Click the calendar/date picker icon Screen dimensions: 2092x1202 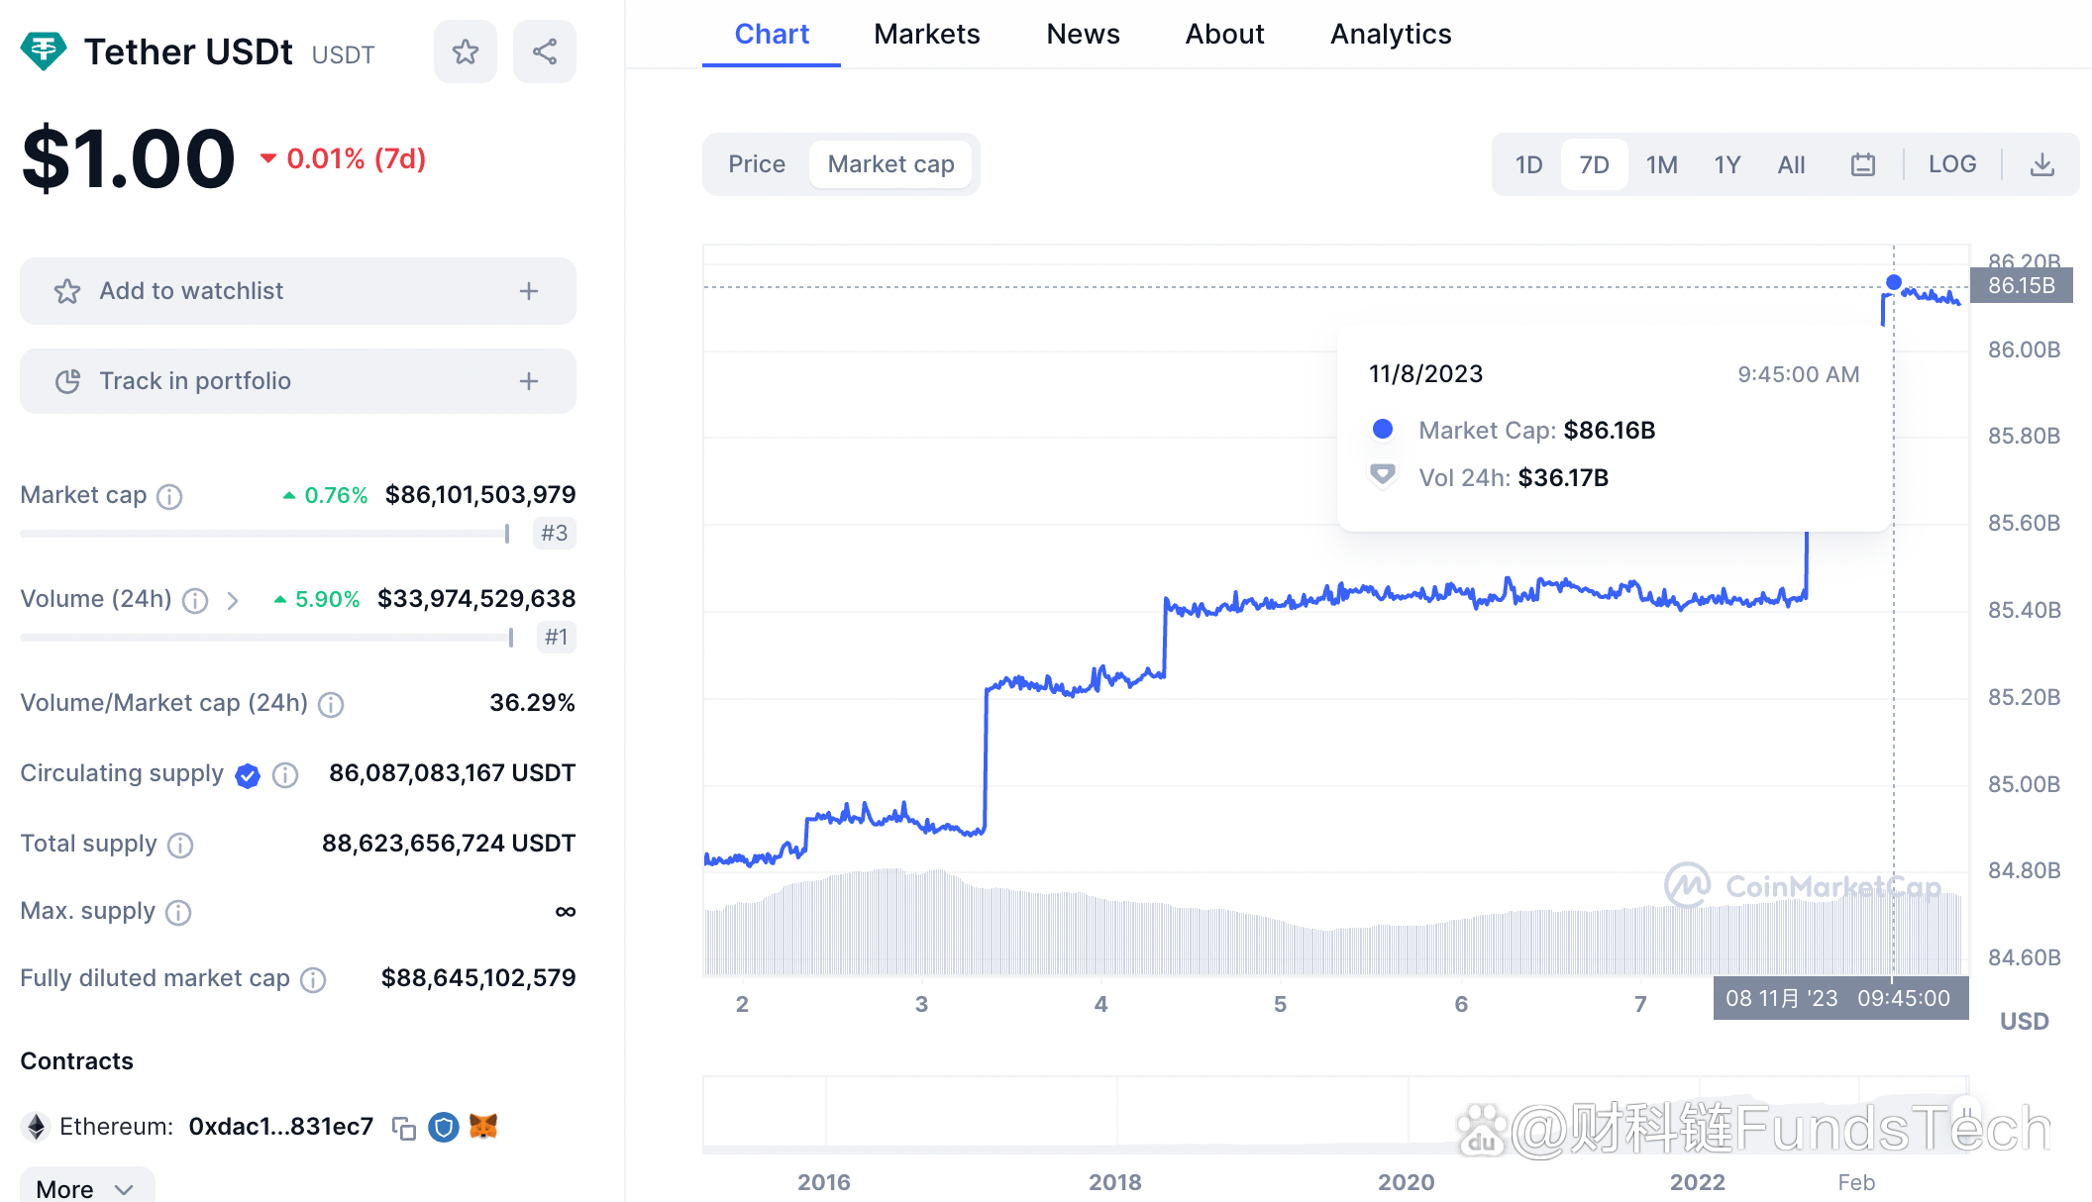tap(1863, 163)
